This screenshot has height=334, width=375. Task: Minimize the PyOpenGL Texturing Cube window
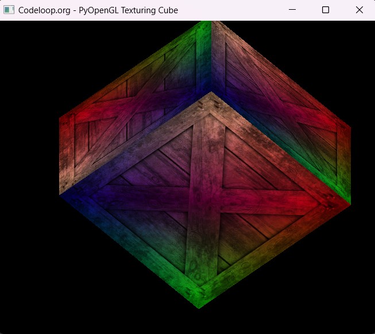point(292,10)
